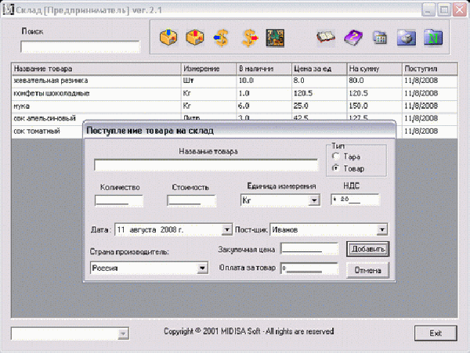Expand the Пост-щик supplier dropdown

(382, 230)
